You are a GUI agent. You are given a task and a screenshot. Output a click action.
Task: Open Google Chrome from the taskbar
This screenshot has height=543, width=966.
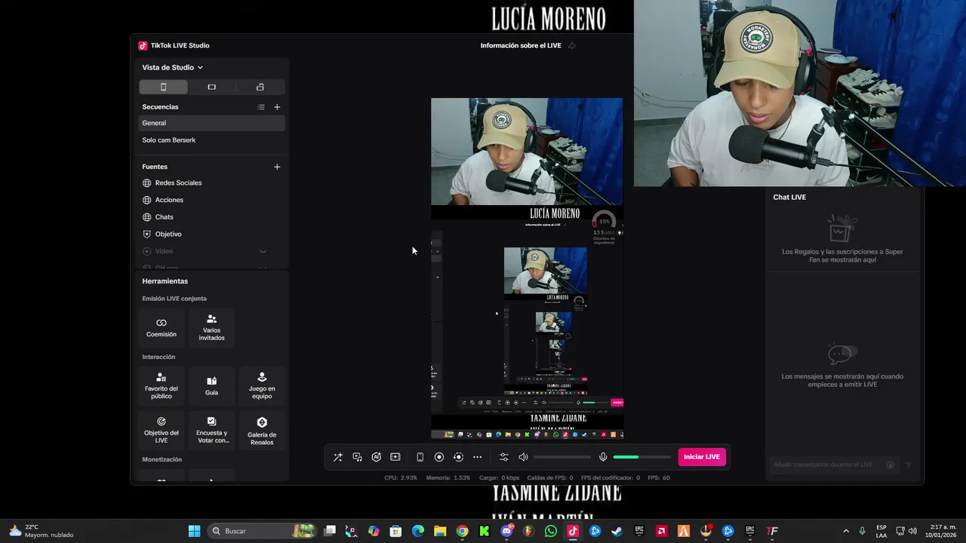[x=462, y=531]
